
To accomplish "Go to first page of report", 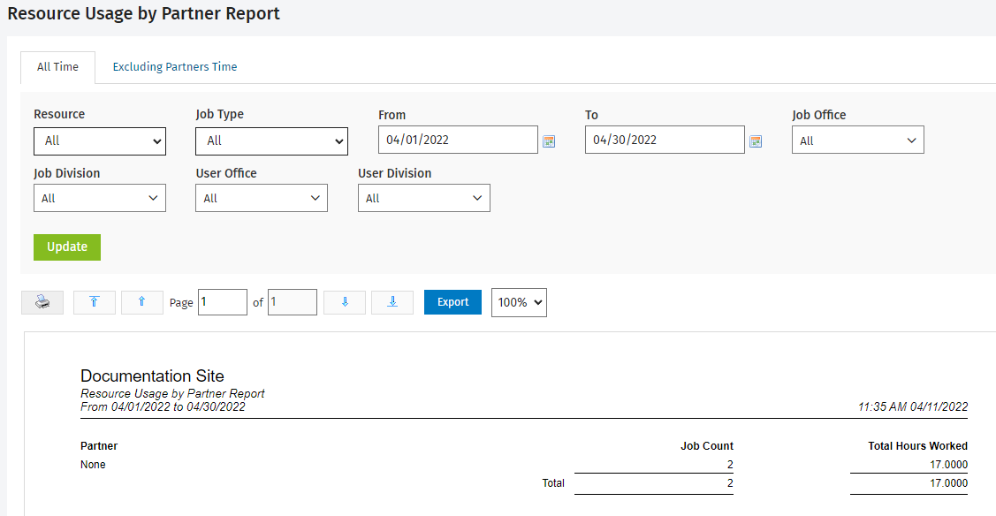I will coord(95,302).
